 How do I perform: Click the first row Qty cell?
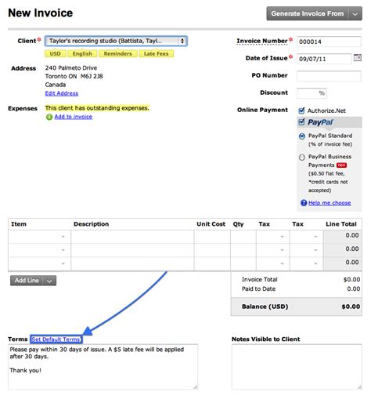[243, 237]
